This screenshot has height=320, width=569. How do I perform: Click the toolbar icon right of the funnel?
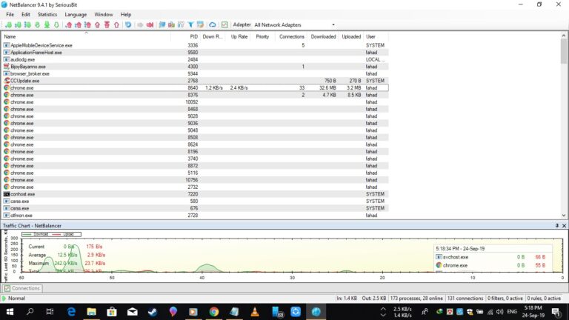click(x=200, y=24)
